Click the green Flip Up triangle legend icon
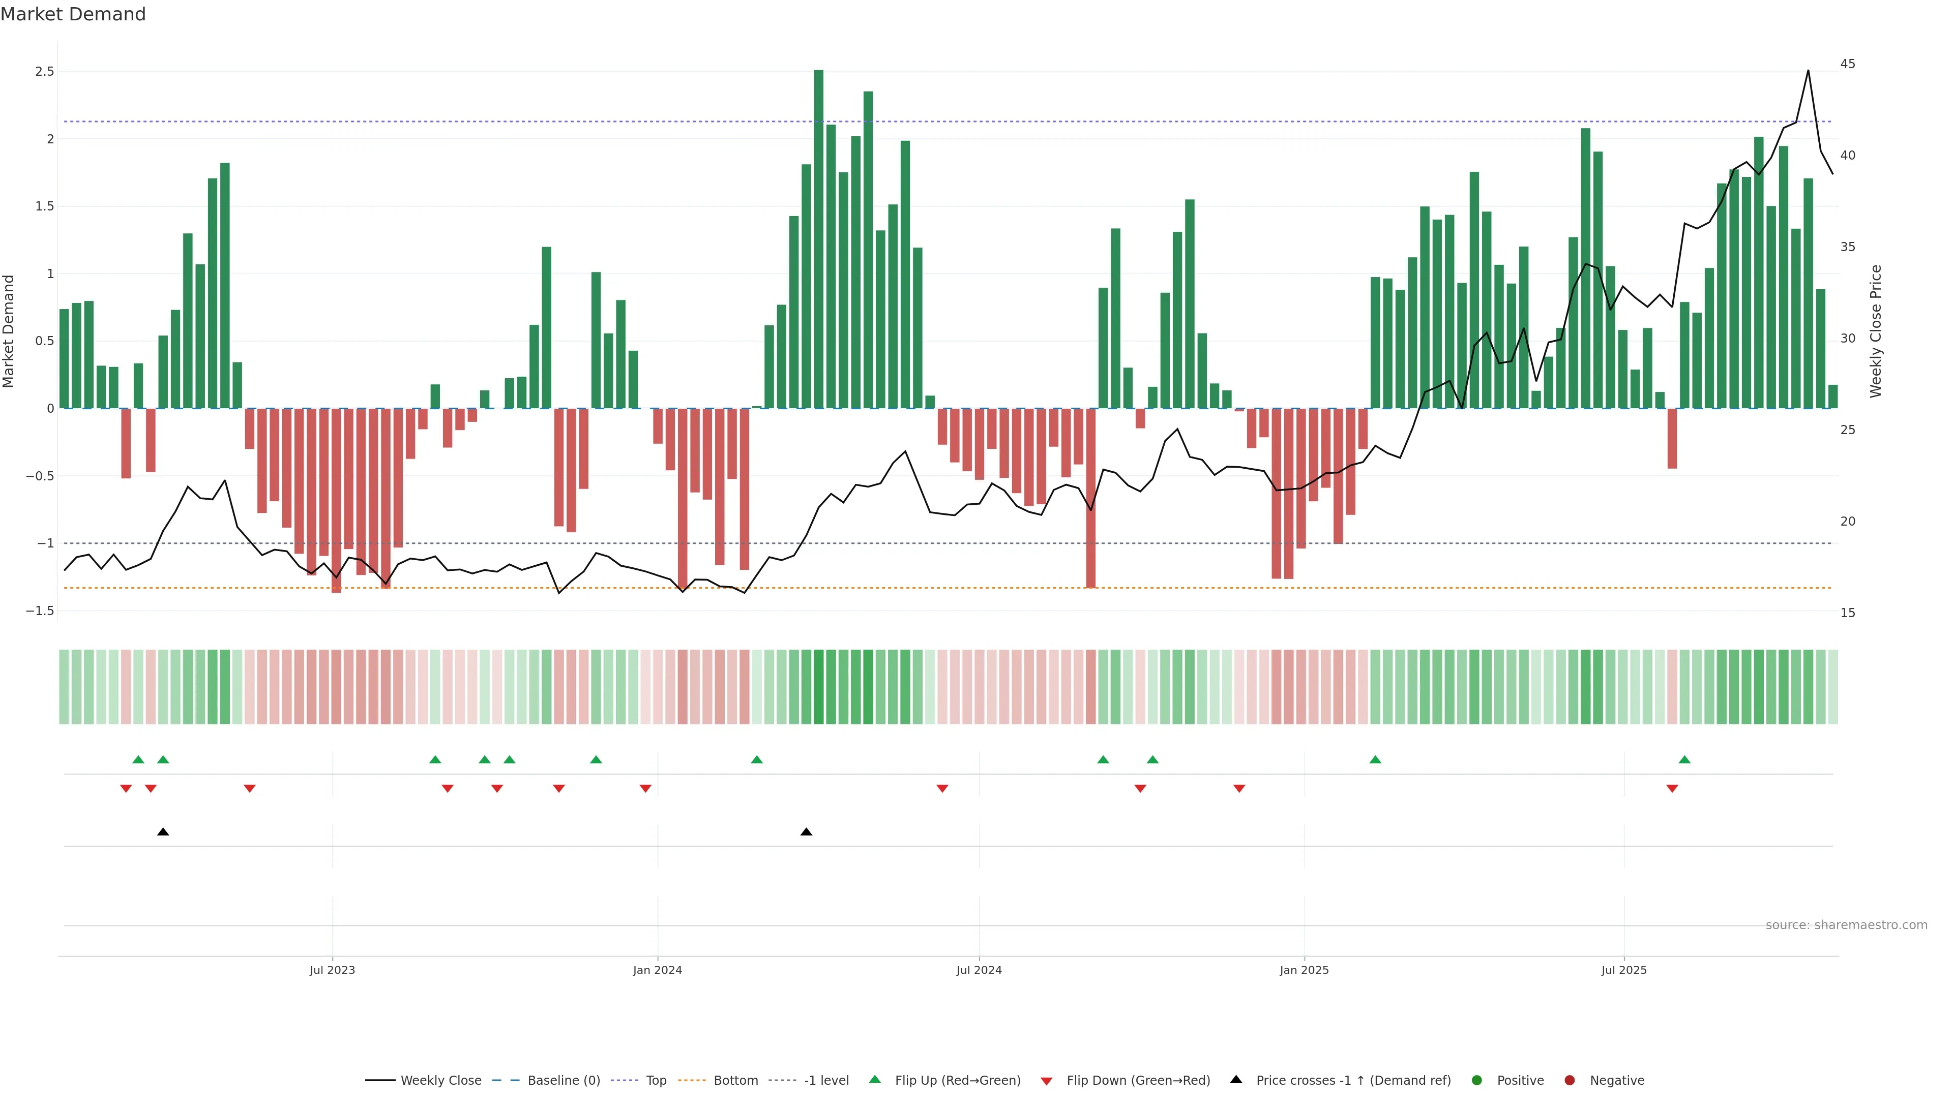The width and height of the screenshot is (1953, 1098). (x=875, y=1079)
